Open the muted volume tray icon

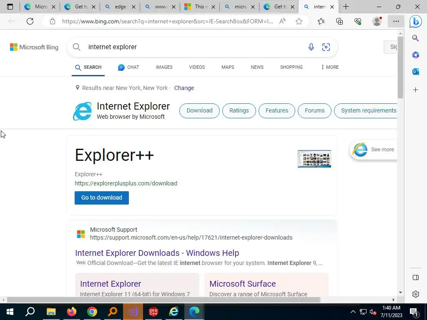[373, 312]
